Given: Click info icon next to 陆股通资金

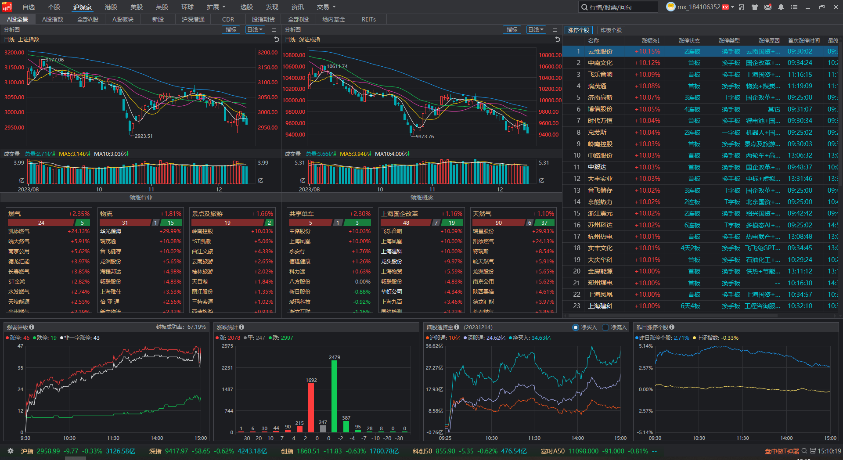Looking at the screenshot, I should [457, 327].
